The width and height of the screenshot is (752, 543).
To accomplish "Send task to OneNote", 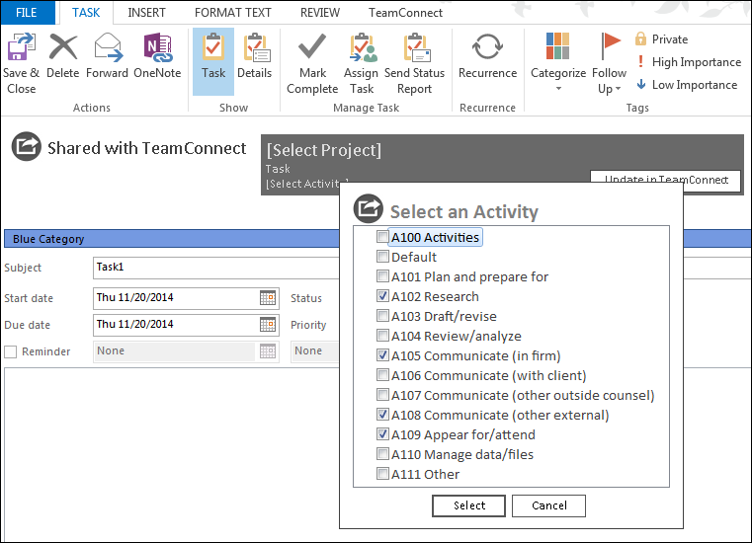I will pyautogui.click(x=158, y=47).
